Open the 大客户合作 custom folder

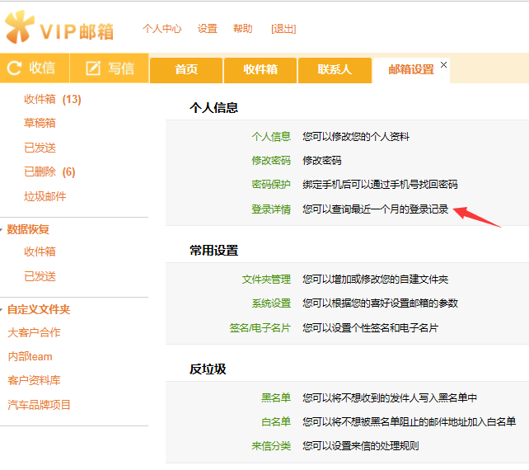click(34, 333)
